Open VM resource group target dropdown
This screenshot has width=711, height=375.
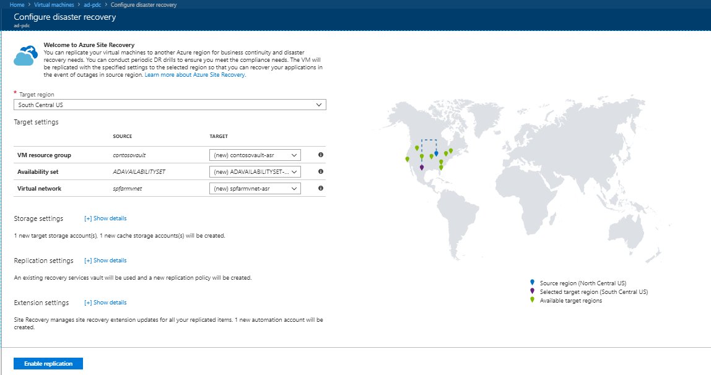coord(255,155)
